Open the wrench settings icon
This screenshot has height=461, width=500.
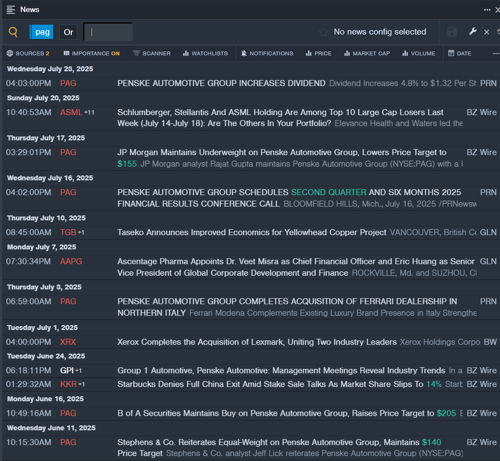pos(473,31)
